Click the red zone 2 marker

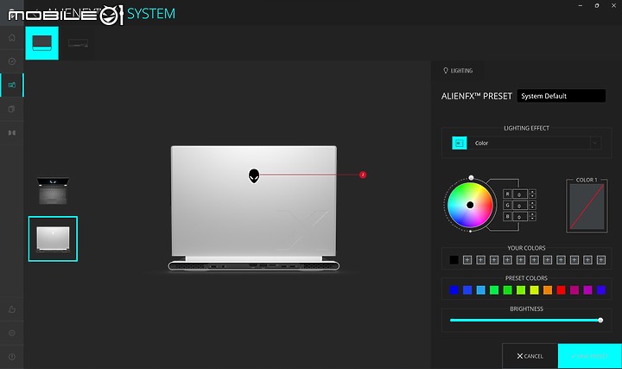click(363, 175)
